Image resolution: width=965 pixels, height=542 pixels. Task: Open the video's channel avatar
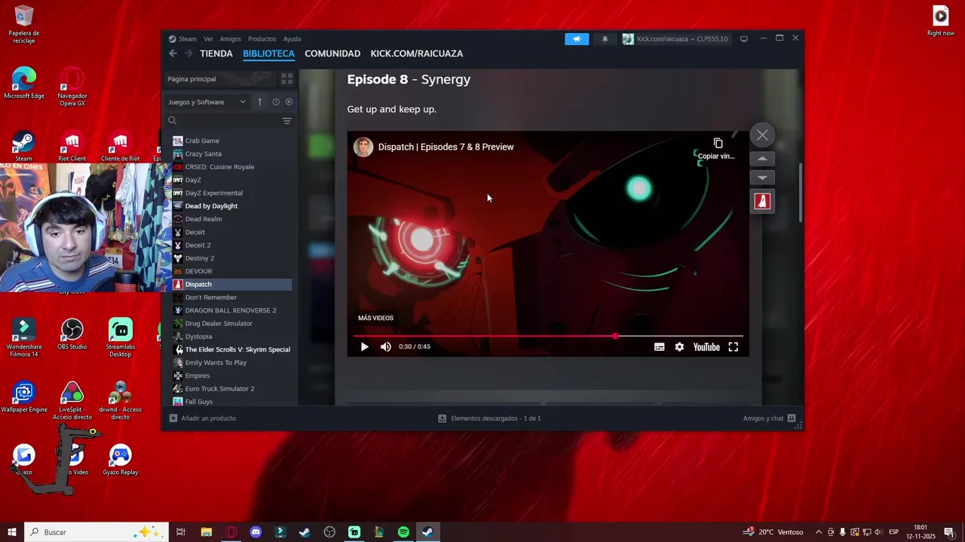click(x=363, y=147)
